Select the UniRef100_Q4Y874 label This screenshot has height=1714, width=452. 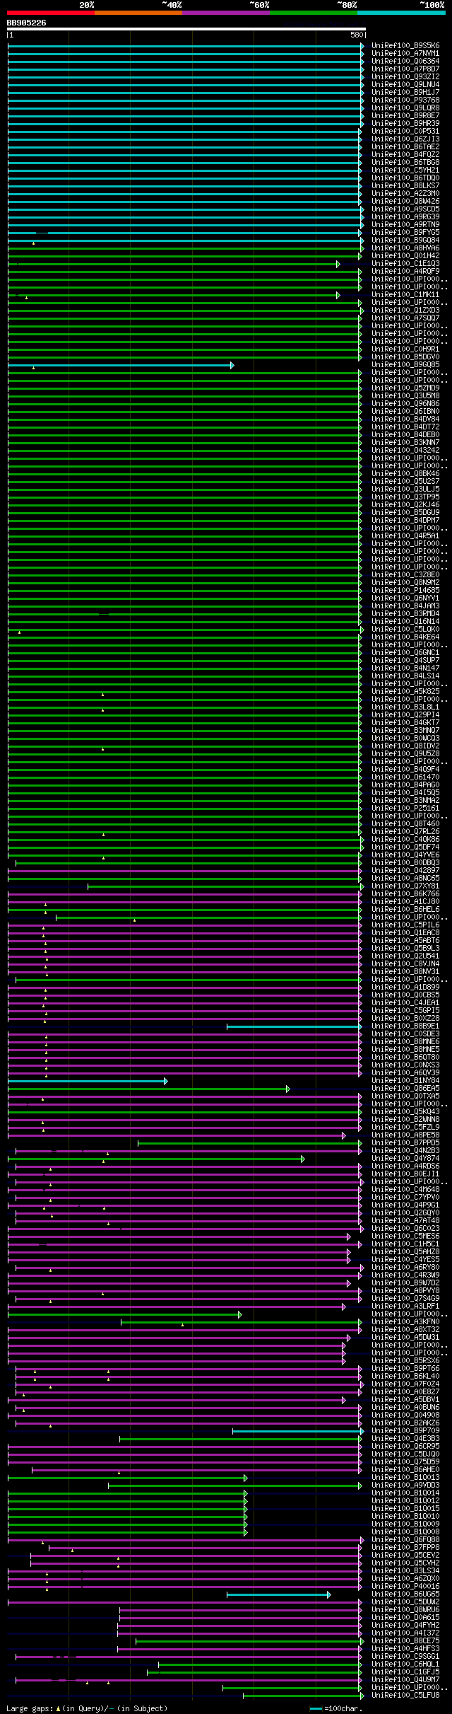[x=405, y=1158]
